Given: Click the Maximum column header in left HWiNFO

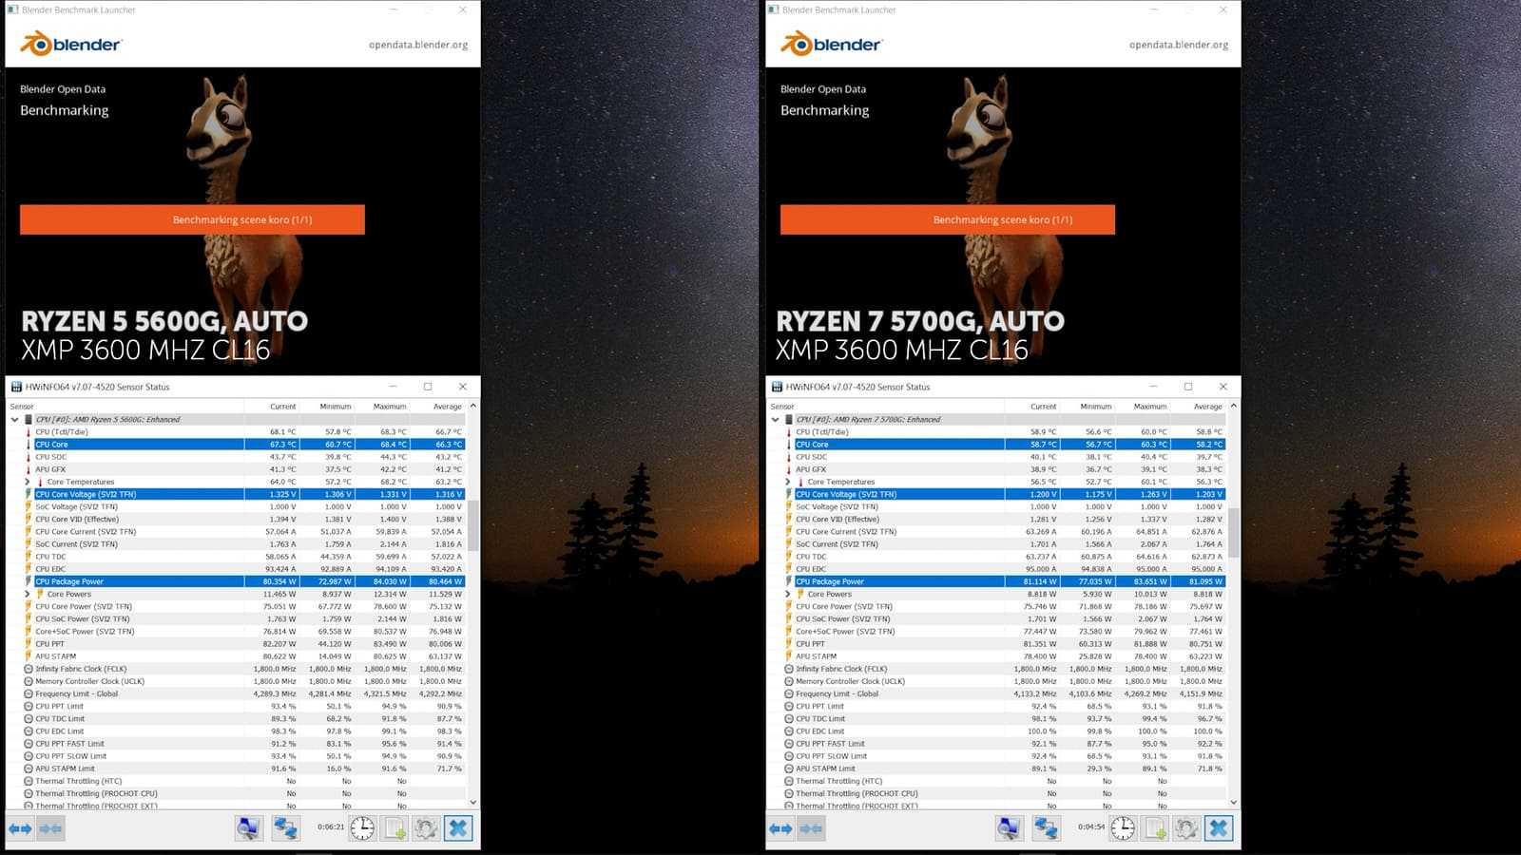Looking at the screenshot, I should 390,407.
